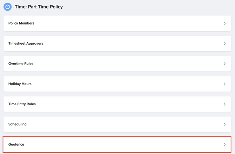Click the Scheduling row chevron arrow
Image resolution: width=235 pixels, height=154 pixels.
tap(224, 124)
